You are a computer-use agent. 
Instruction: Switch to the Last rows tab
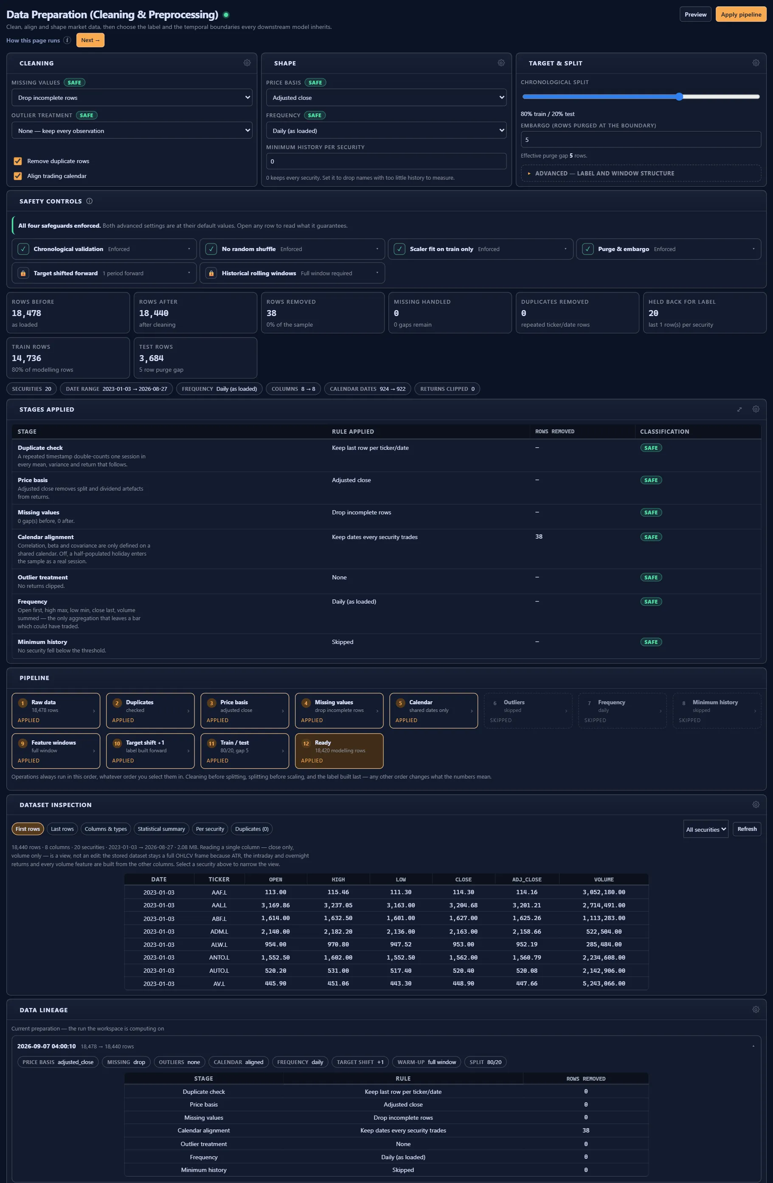(x=62, y=829)
